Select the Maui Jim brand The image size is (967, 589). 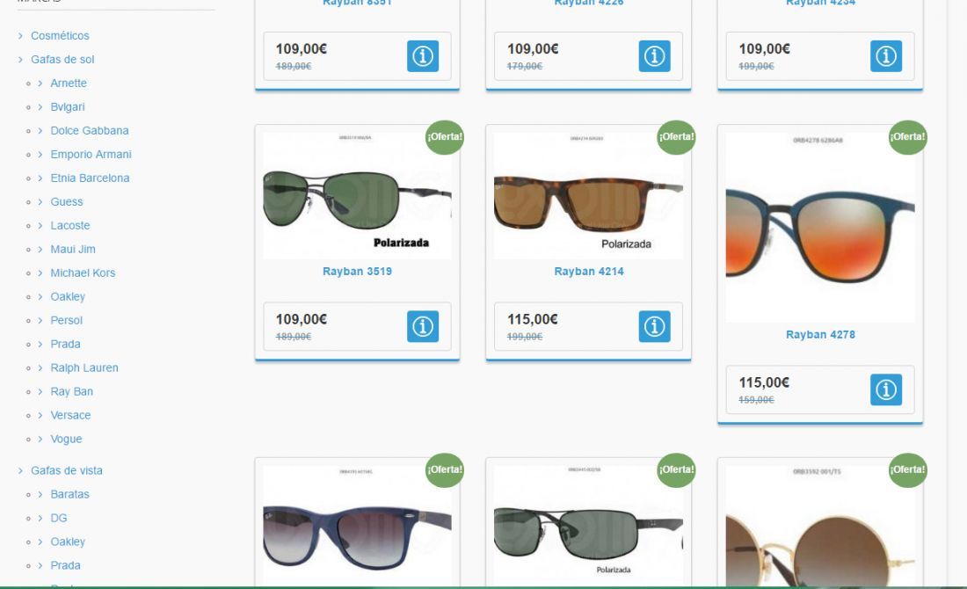click(73, 249)
